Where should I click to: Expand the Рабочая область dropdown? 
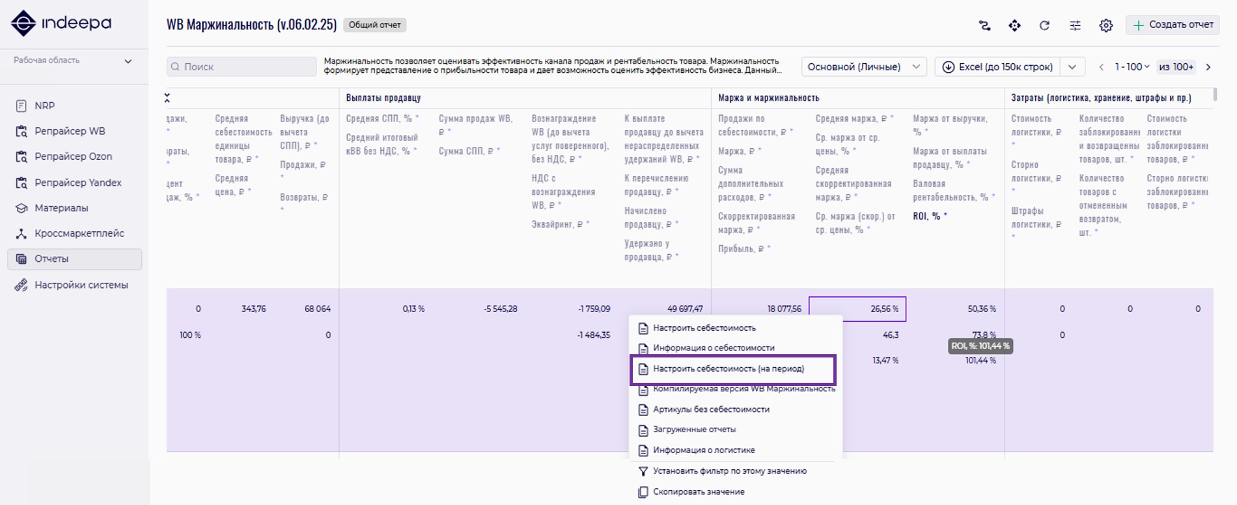pos(73,60)
